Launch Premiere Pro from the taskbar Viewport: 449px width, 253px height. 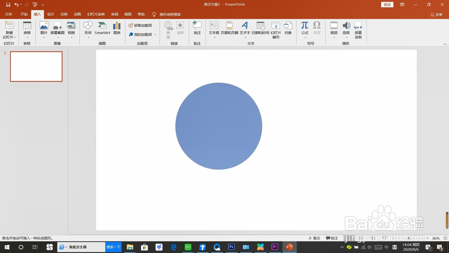[275, 247]
